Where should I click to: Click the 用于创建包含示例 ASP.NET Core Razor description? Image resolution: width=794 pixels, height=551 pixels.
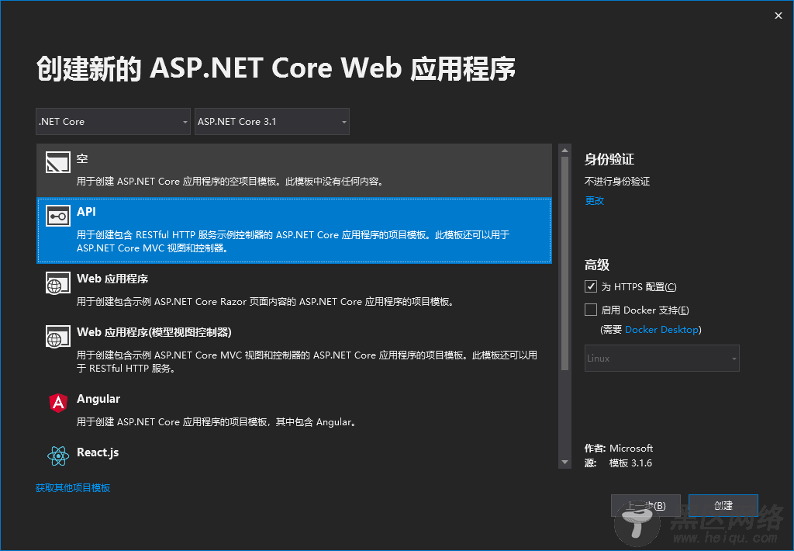click(x=267, y=302)
